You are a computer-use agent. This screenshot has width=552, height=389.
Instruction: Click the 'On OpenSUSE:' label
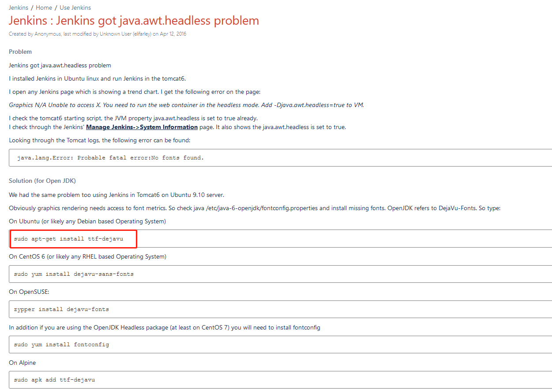29,292
